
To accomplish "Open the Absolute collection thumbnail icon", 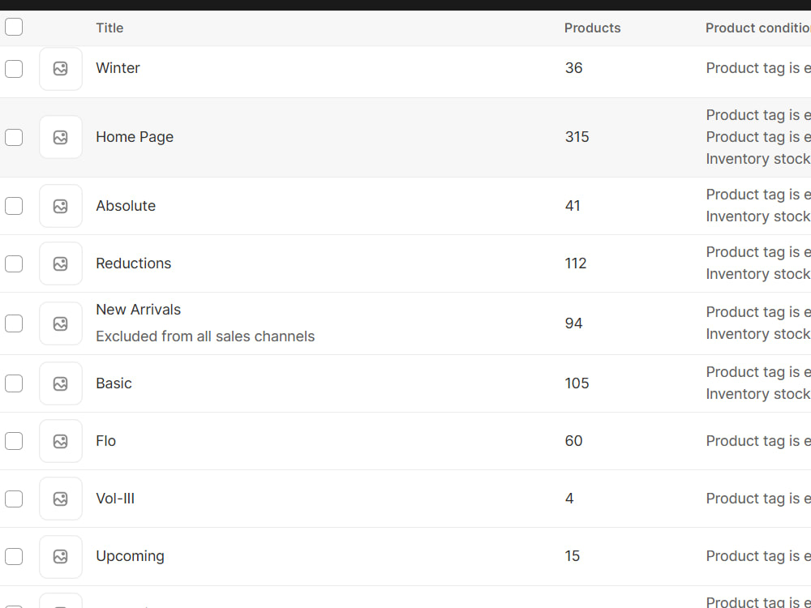I will coord(61,206).
